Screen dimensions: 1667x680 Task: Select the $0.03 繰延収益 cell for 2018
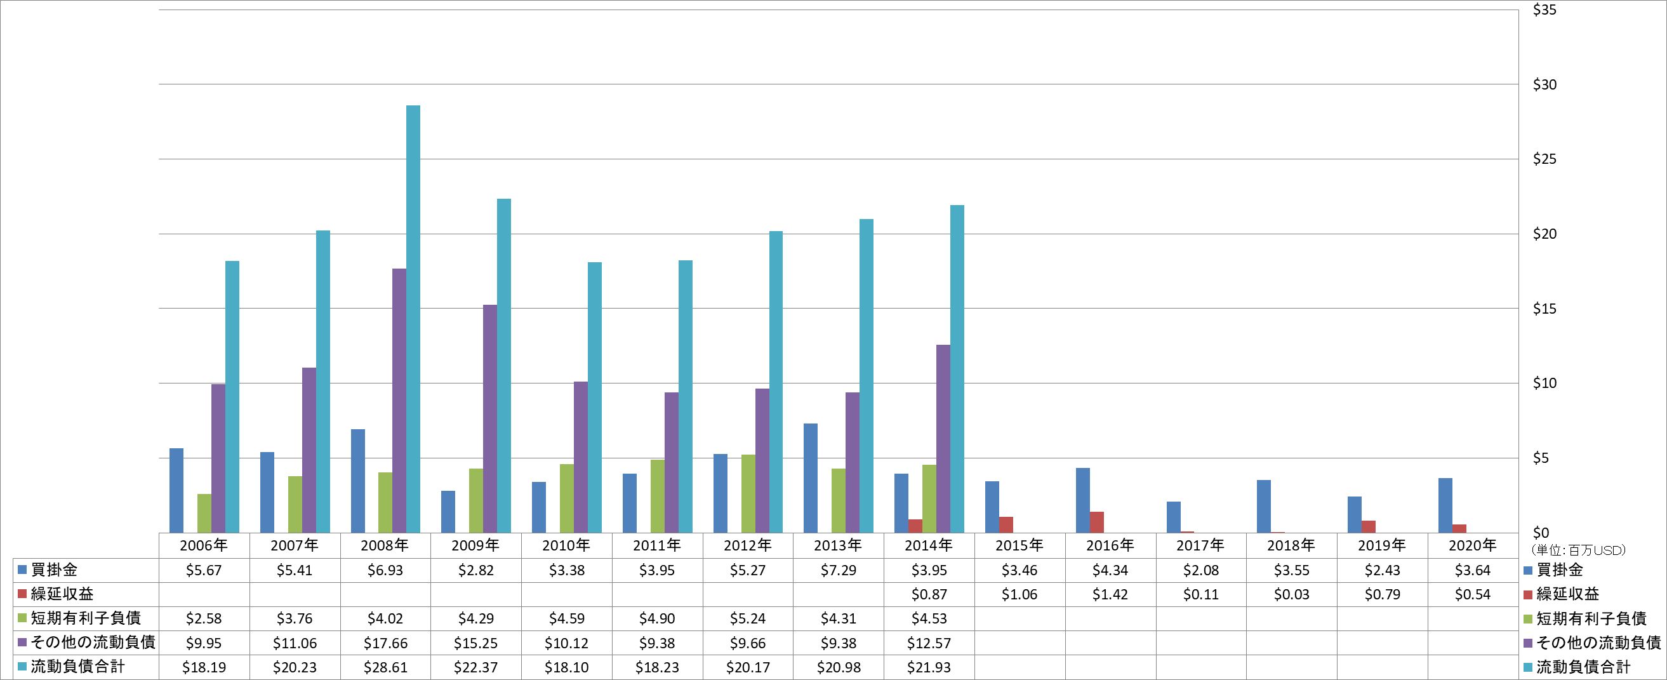tap(1291, 594)
